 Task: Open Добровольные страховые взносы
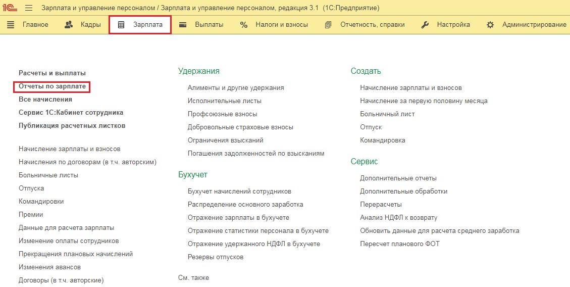tap(240, 127)
